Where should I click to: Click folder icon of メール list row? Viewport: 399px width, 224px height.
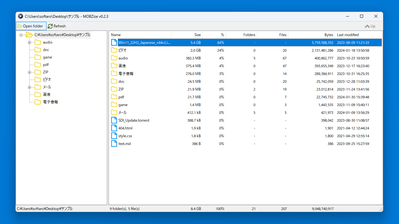114,113
